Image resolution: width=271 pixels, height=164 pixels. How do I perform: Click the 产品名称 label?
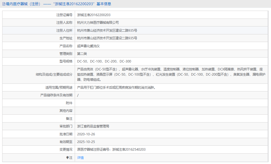(x=66, y=46)
